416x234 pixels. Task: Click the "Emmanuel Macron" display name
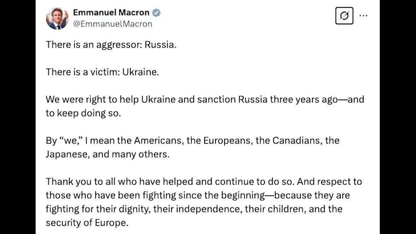[111, 13]
